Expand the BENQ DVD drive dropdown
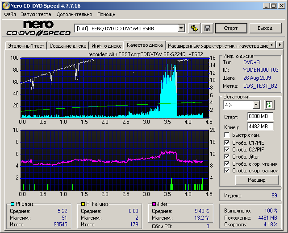The width and height of the screenshot is (288, 233). 181,28
